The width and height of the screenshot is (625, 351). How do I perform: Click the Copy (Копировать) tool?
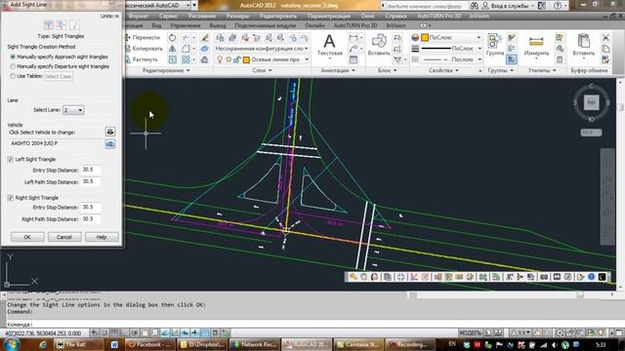[x=144, y=49]
